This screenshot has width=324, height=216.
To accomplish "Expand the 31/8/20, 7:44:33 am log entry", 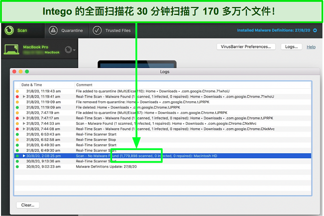I will point(24,123).
